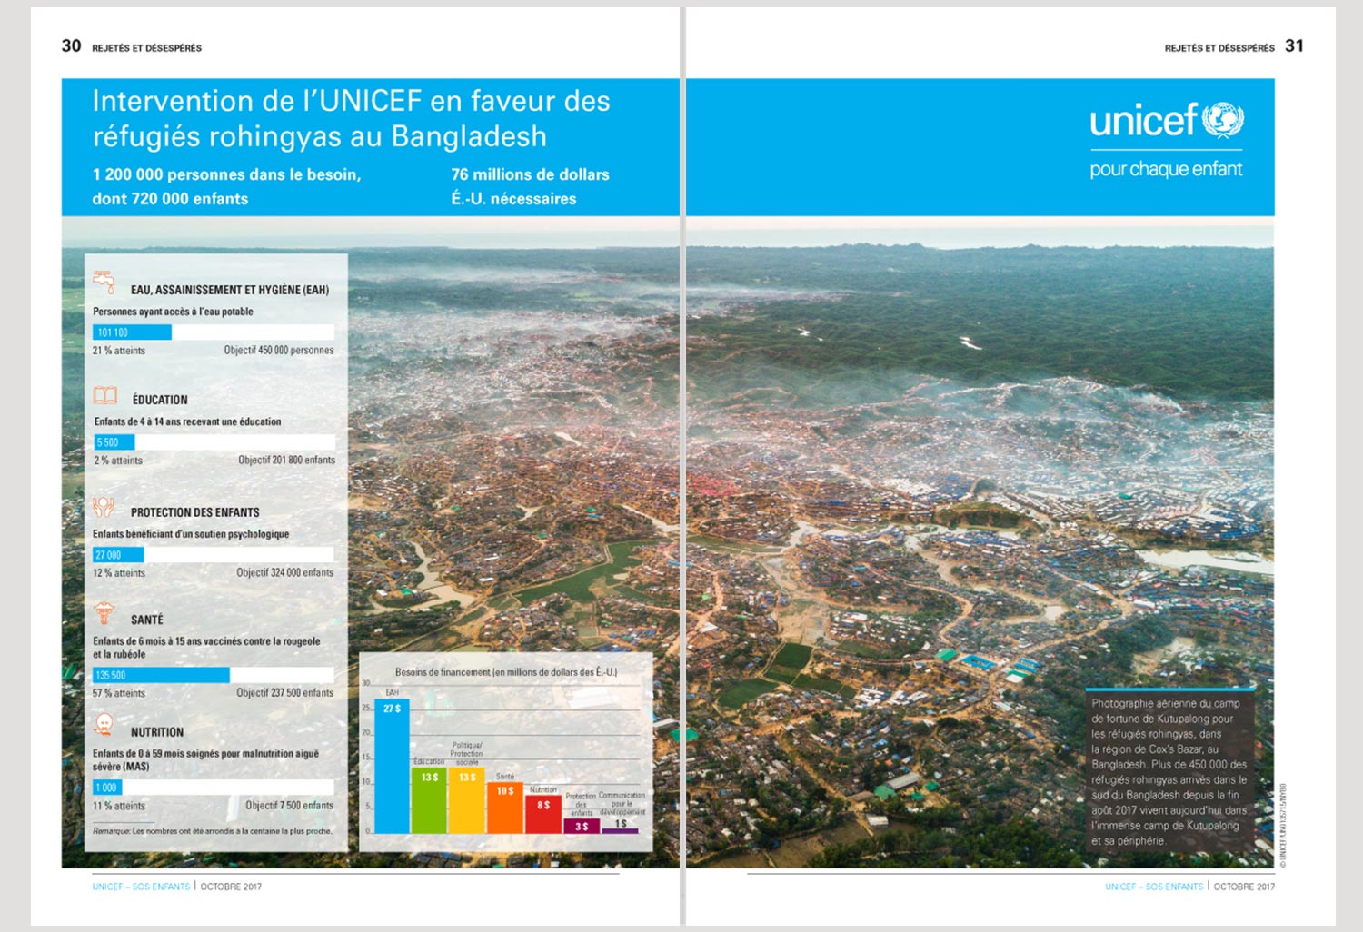Select the 5 500 education progress bar
This screenshot has height=932, width=1363.
pos(214,442)
